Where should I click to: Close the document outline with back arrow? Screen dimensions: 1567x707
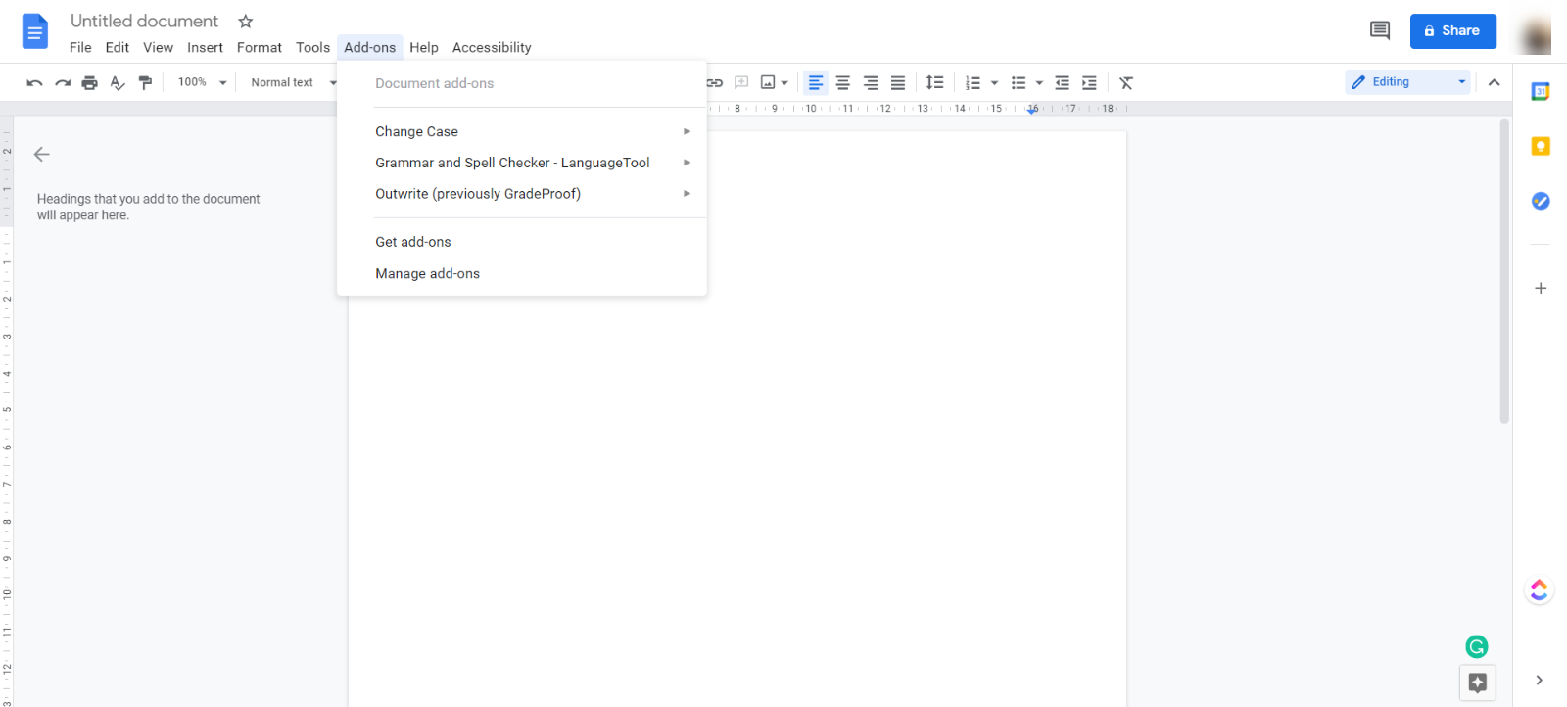click(42, 154)
